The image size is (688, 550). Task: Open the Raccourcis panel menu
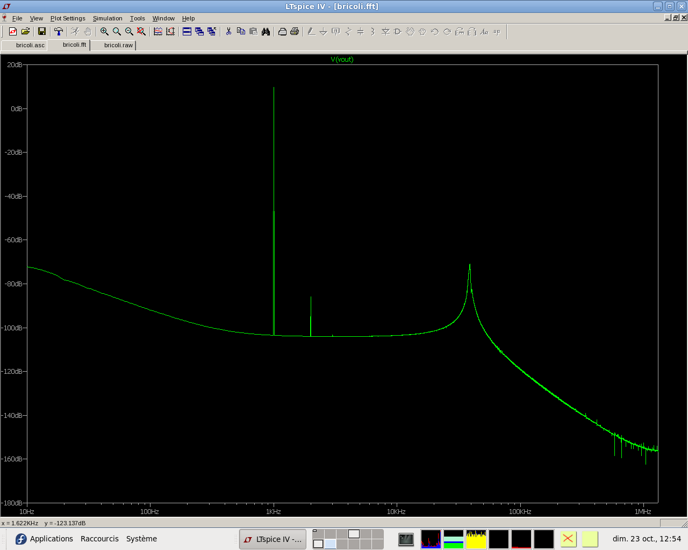[x=99, y=539]
